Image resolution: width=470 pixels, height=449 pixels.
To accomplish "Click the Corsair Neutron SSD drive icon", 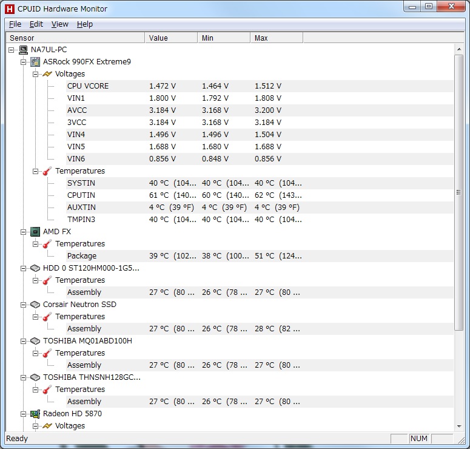I will click(x=35, y=305).
